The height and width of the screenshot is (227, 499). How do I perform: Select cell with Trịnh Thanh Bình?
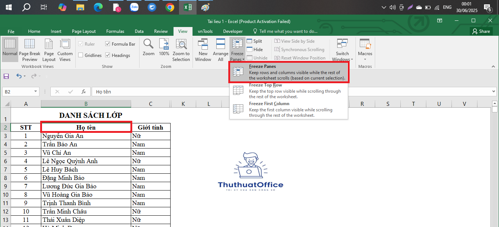pyautogui.click(x=86, y=203)
